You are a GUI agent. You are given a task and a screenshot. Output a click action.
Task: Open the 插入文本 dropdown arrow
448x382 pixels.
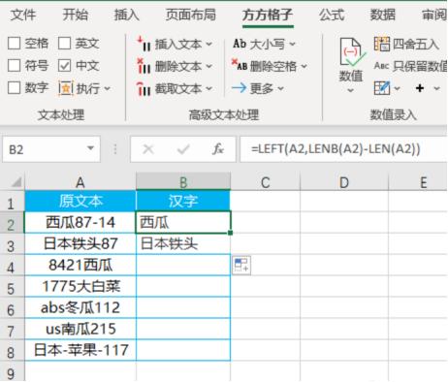[x=209, y=44]
